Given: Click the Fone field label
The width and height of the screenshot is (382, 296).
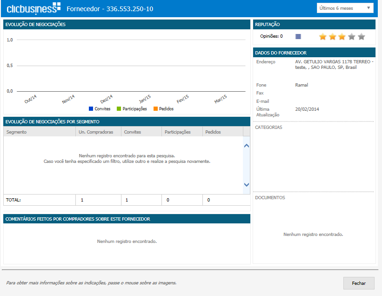Looking at the screenshot, I should [x=261, y=85].
